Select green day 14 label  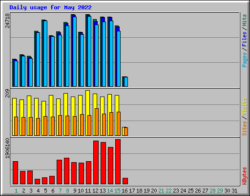click(110, 191)
